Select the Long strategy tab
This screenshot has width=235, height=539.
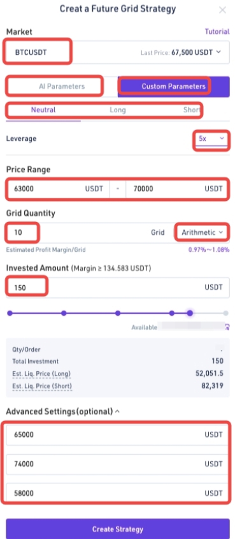tap(118, 110)
